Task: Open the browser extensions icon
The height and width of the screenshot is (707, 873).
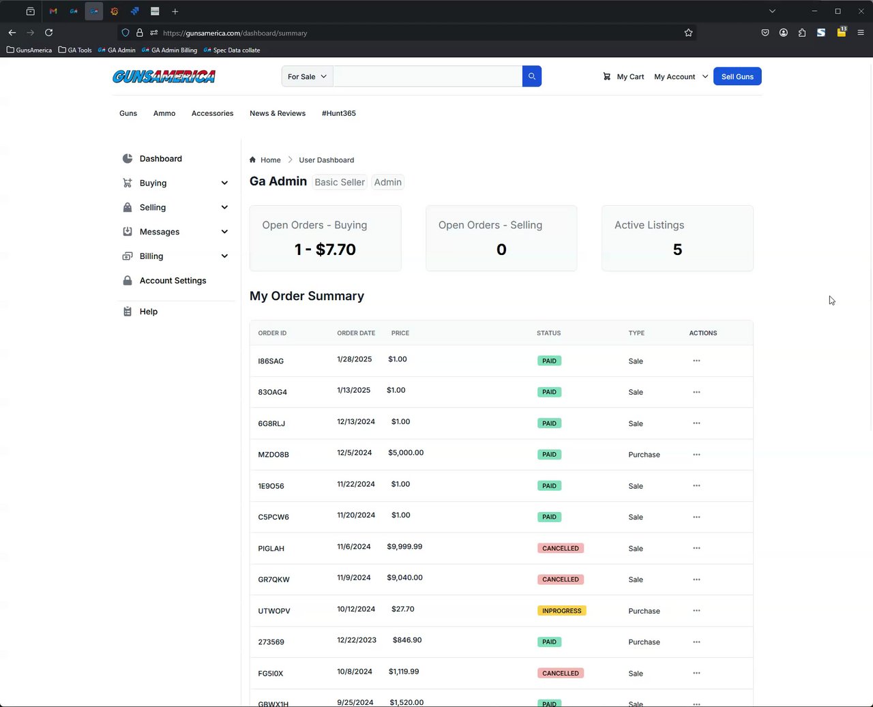Action: click(802, 33)
